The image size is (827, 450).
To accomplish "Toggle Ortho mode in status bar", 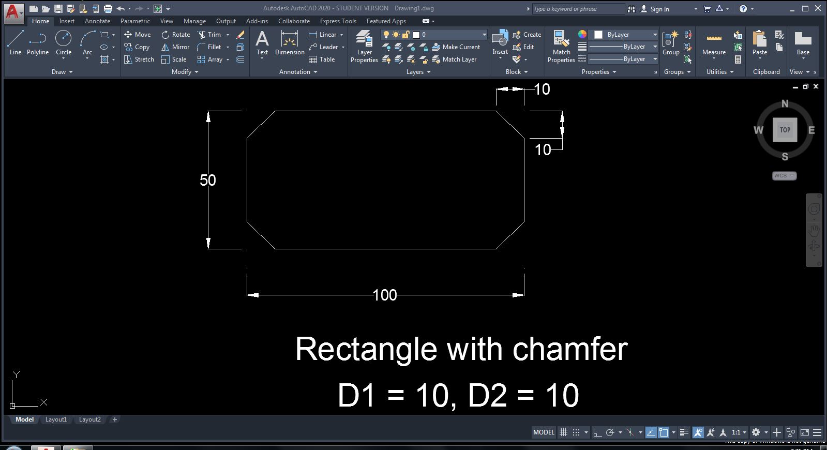I will tap(597, 432).
